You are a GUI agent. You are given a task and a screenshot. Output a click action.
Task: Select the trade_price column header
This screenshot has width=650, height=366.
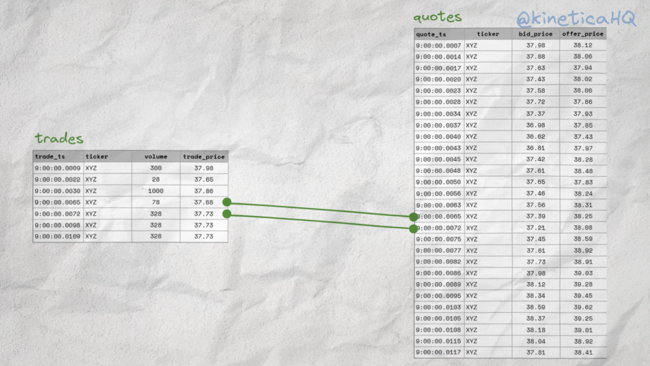click(203, 156)
